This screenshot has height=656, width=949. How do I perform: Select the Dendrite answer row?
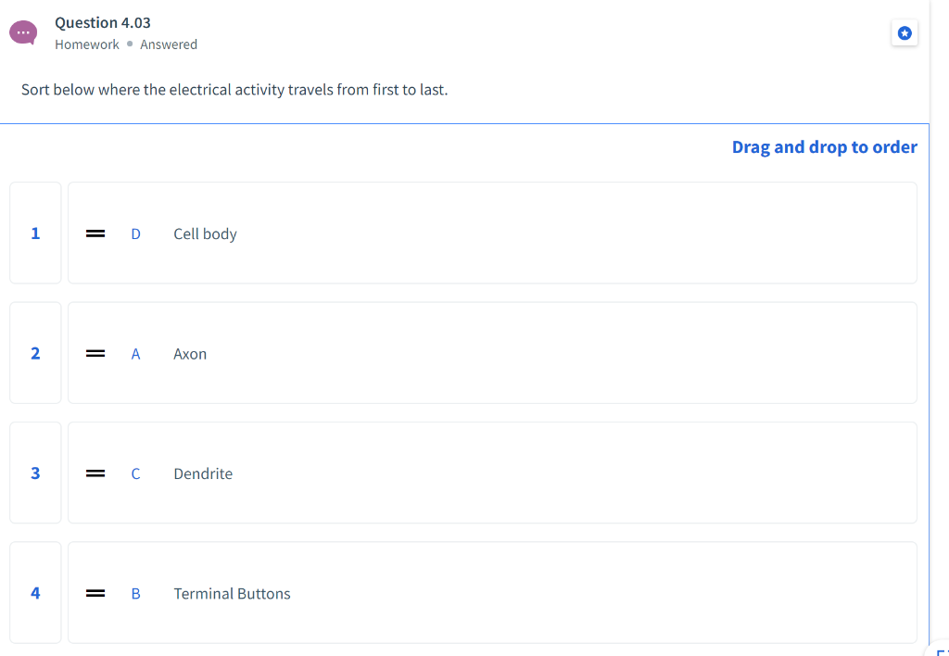coord(491,473)
